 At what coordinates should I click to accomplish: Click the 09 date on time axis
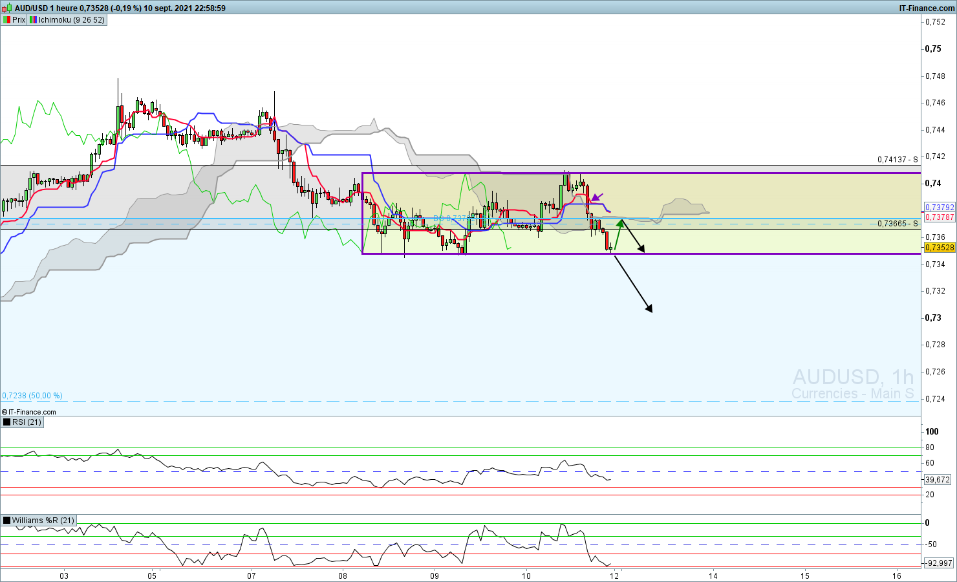[435, 576]
